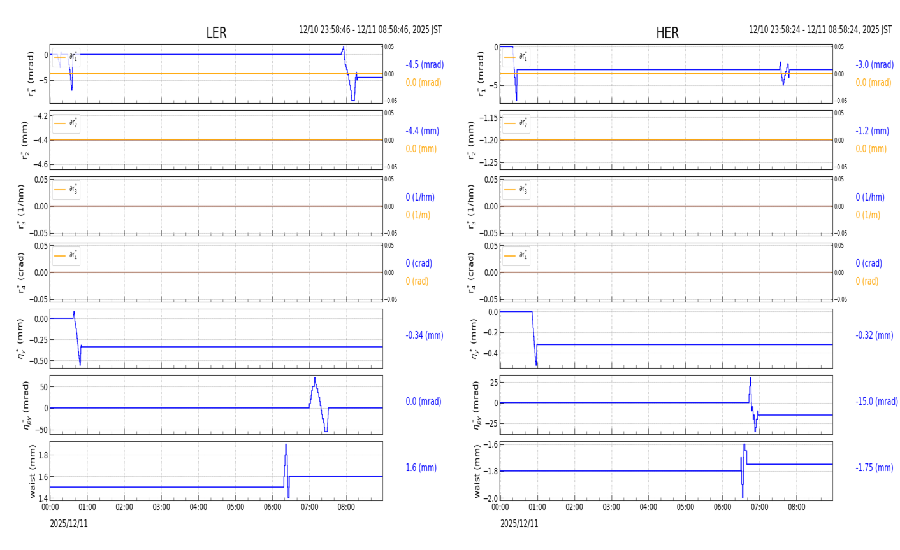Click the 08:00 tick label on the HER time axis
The height and width of the screenshot is (550, 900).
coord(796,507)
